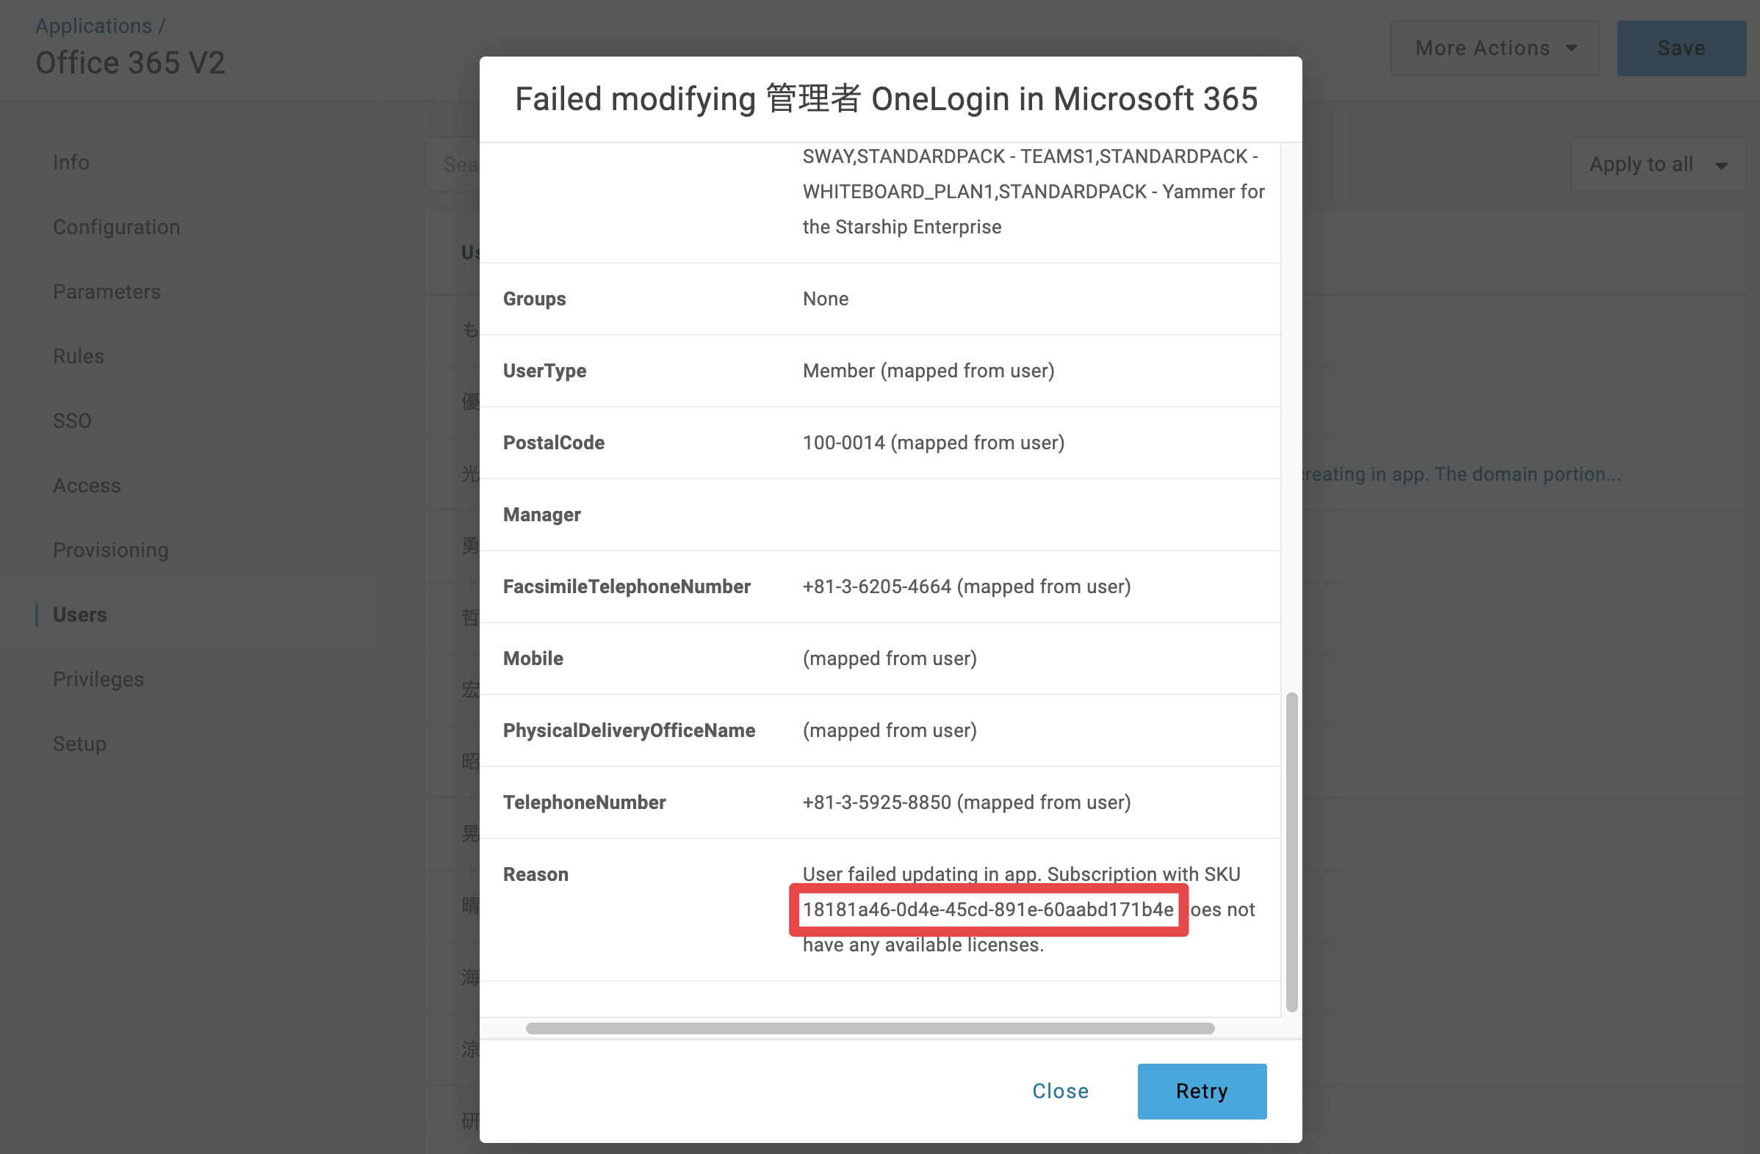Viewport: 1760px width, 1154px height.
Task: Click the truncated 'creating in app' error link
Action: pyautogui.click(x=1461, y=473)
